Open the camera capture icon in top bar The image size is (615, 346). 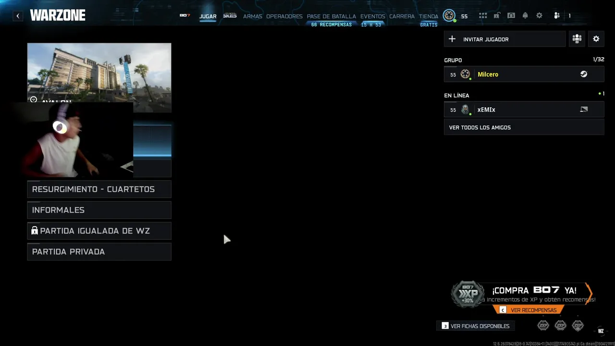coord(511,16)
